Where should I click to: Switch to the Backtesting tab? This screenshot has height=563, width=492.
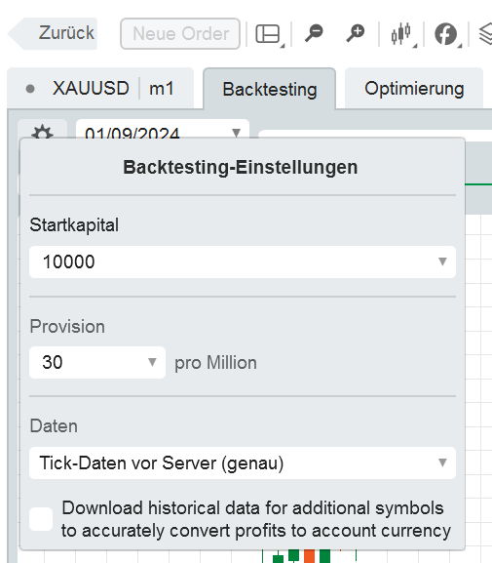point(270,89)
